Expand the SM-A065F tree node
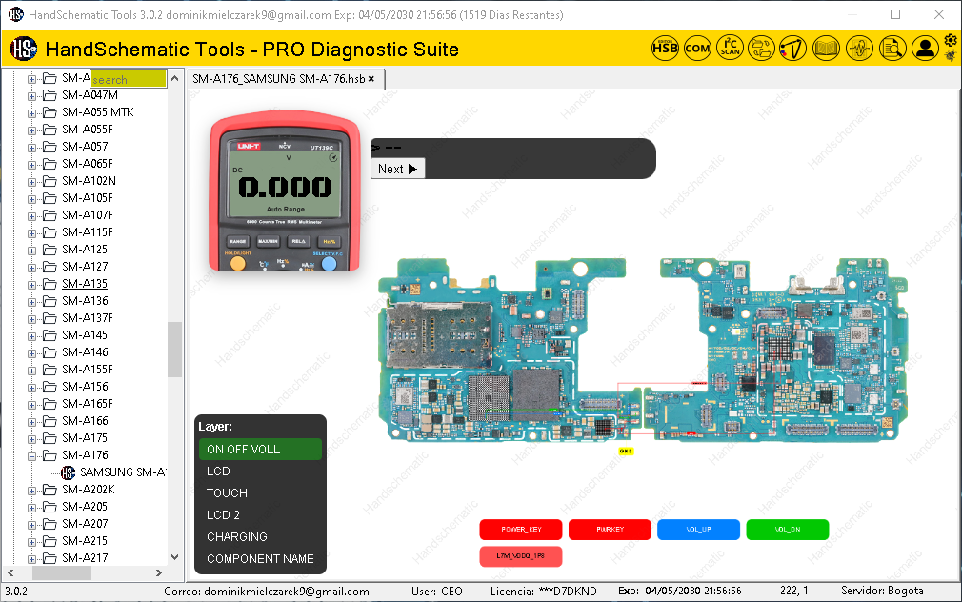The height and width of the screenshot is (602, 962). tap(31, 165)
